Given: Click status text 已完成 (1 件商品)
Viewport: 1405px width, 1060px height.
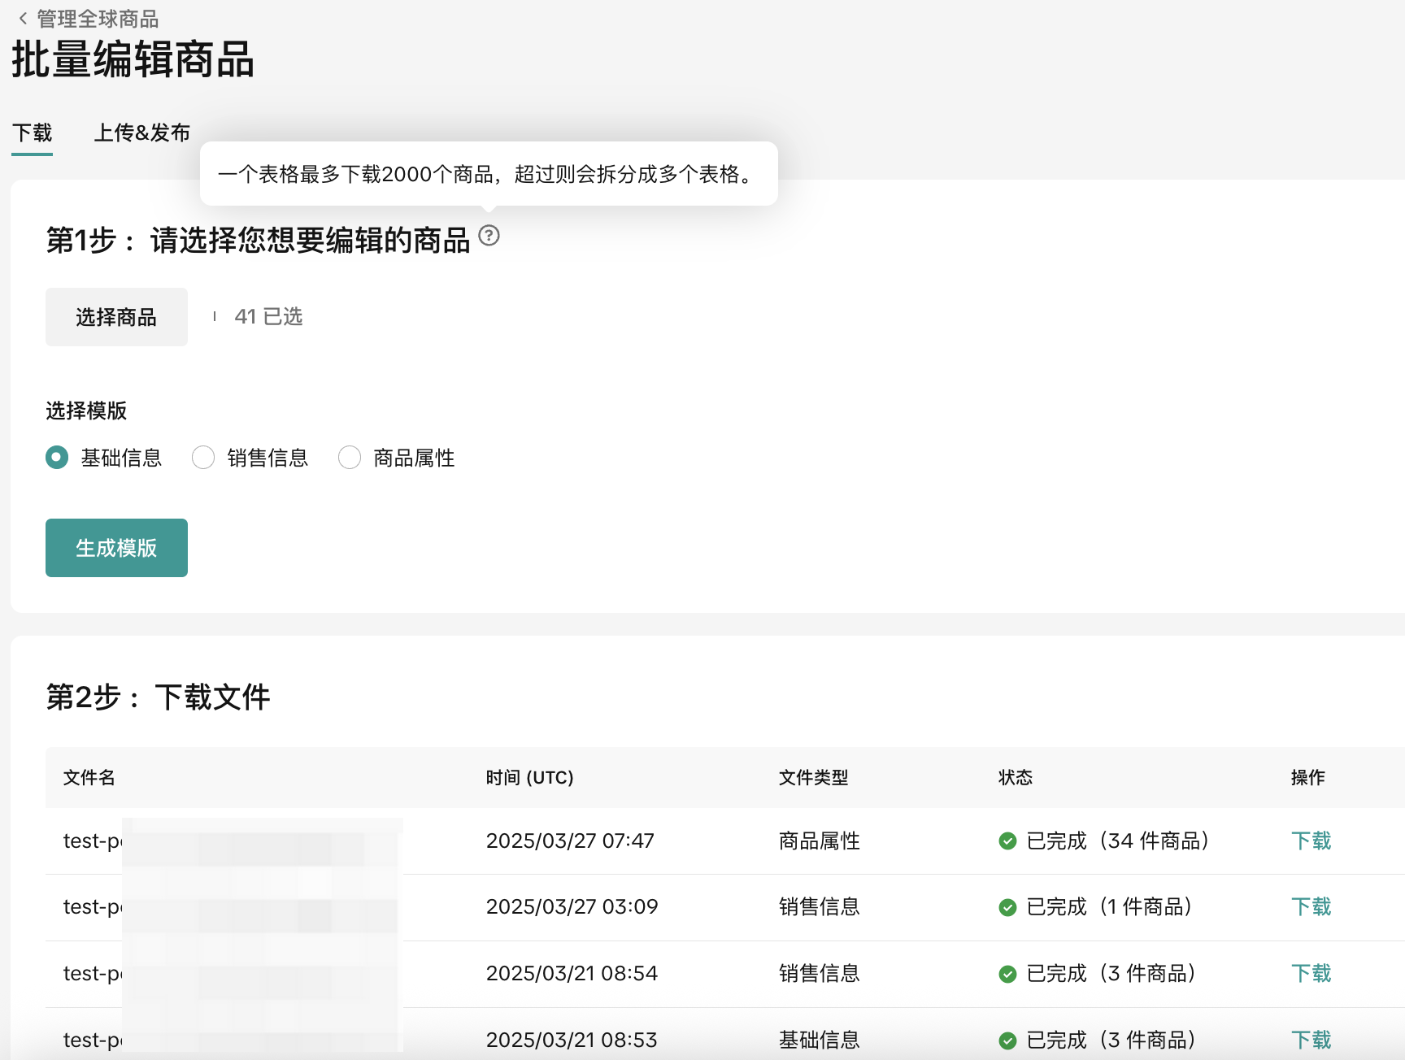Looking at the screenshot, I should tap(1109, 906).
